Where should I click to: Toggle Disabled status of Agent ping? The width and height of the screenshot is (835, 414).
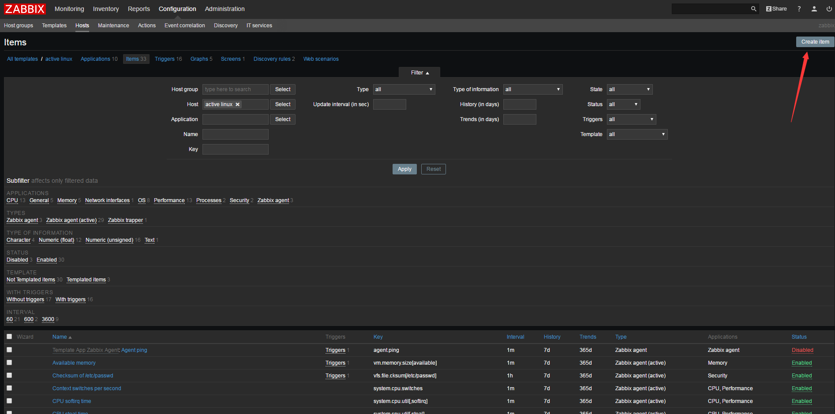pyautogui.click(x=802, y=350)
